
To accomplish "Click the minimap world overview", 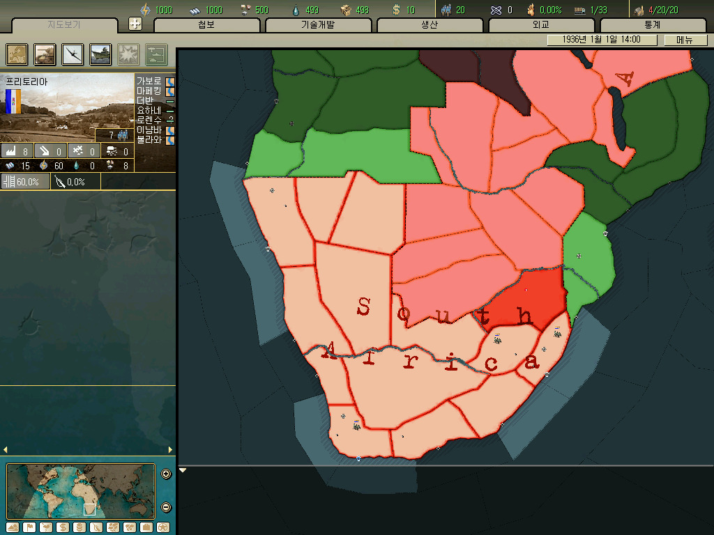I will (81, 491).
